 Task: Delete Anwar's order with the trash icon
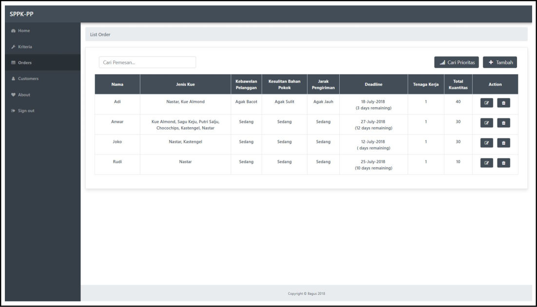503,123
